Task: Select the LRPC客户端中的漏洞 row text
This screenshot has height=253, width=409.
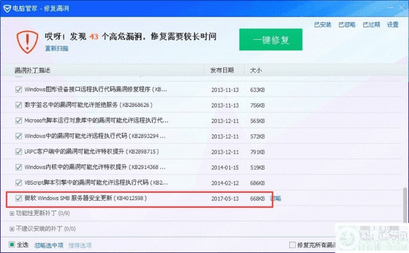Action: (x=91, y=152)
